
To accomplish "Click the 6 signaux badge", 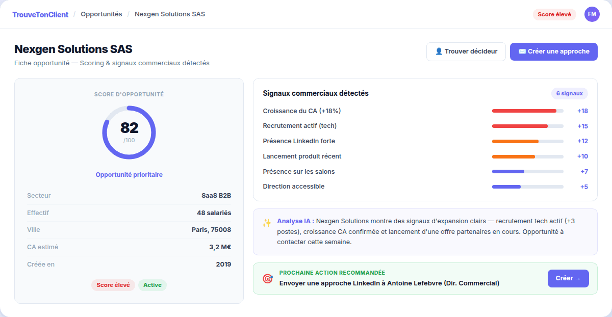I will [570, 94].
